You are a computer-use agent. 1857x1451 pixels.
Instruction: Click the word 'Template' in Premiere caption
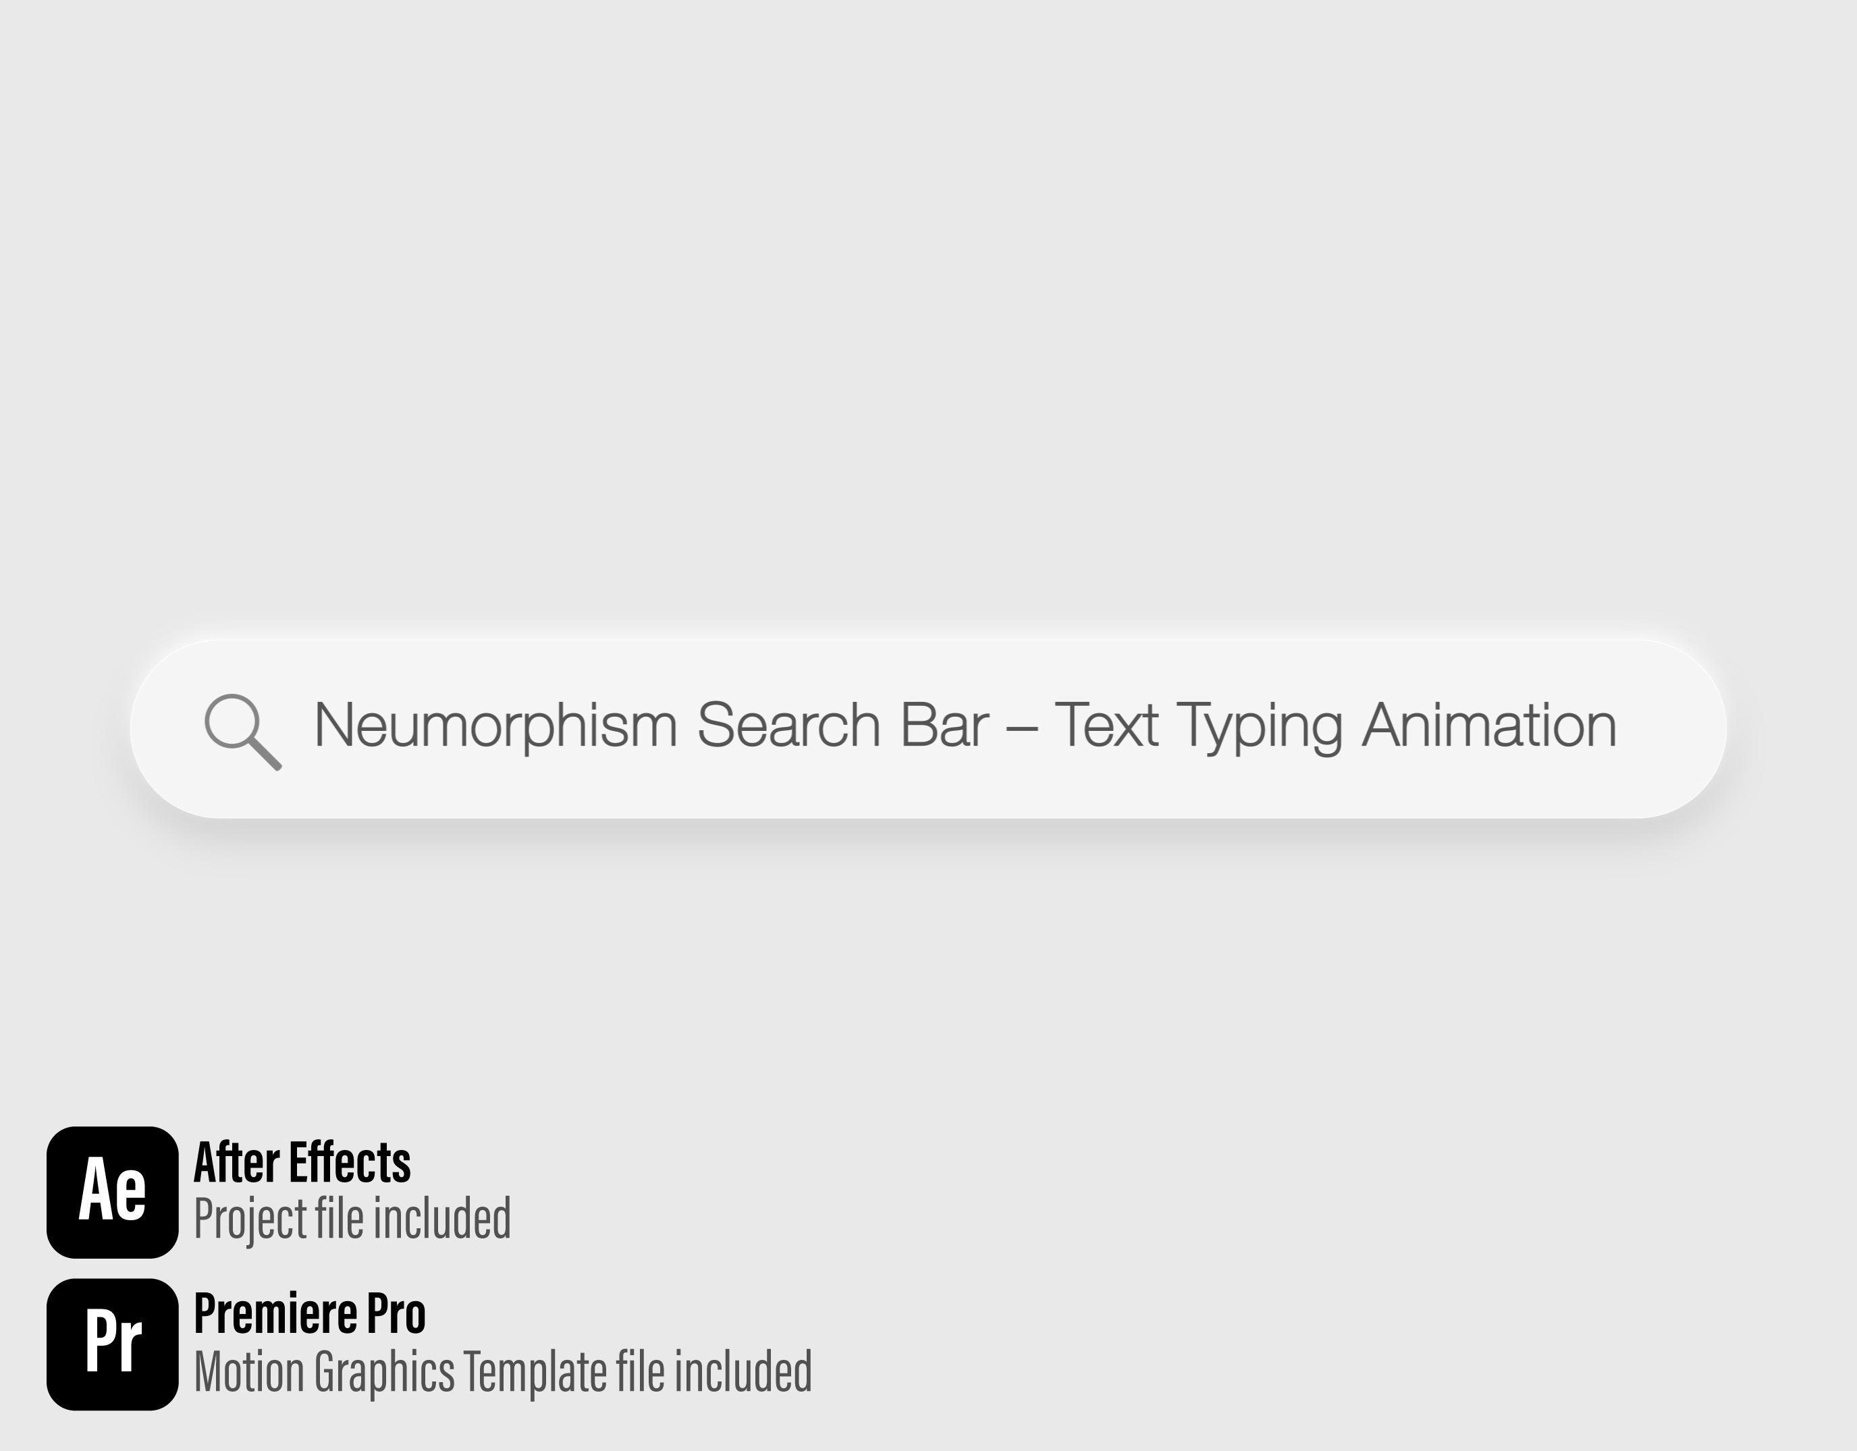point(535,1372)
